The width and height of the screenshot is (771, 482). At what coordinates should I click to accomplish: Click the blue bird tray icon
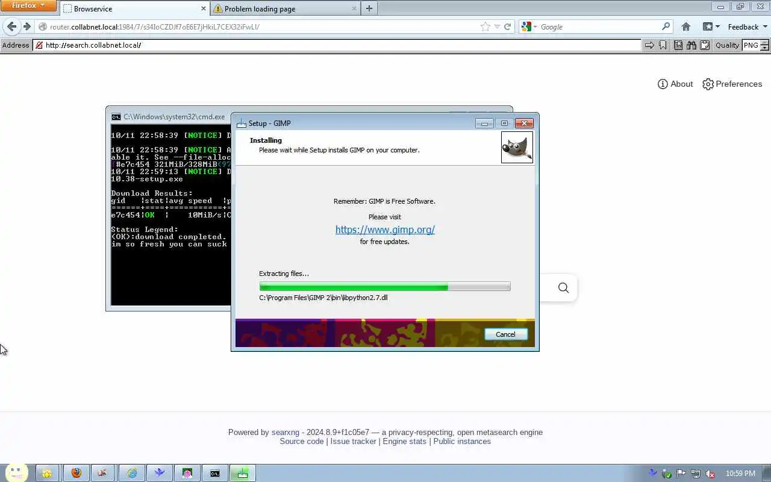652,474
